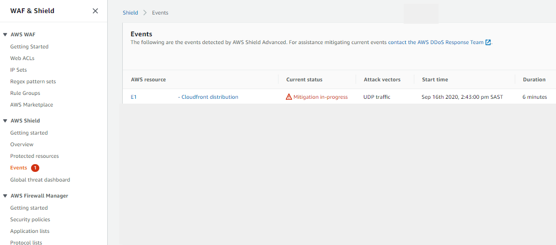
Task: Select Events in sidebar
Action: click(x=18, y=168)
